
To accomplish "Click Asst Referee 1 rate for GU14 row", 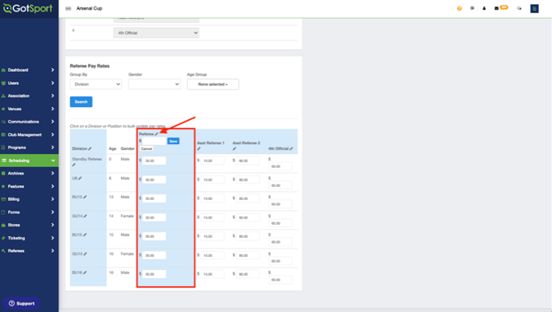I will (213, 217).
